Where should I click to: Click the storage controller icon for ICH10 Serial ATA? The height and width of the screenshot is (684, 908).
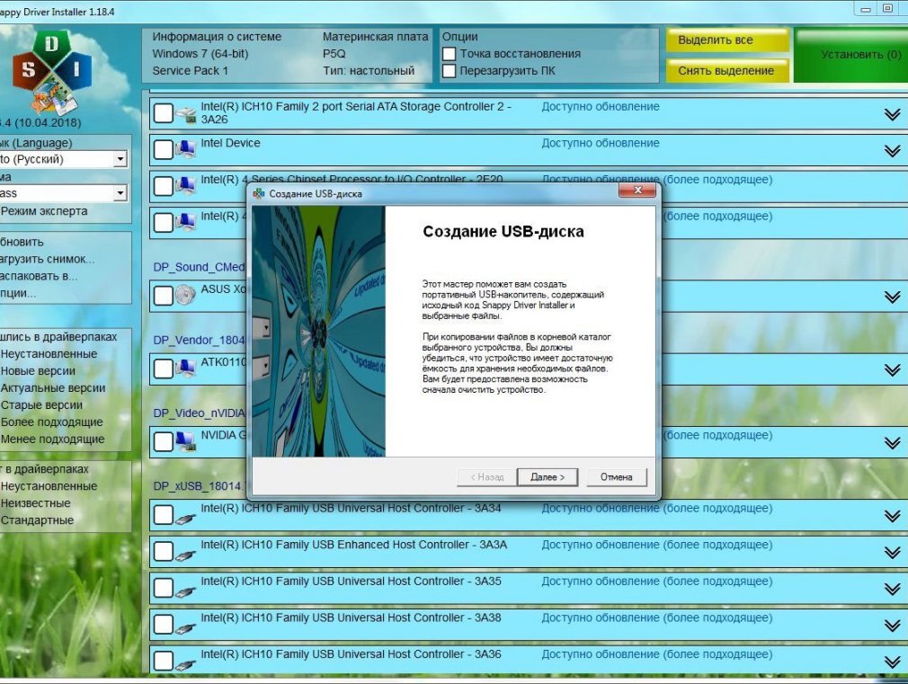[x=185, y=114]
